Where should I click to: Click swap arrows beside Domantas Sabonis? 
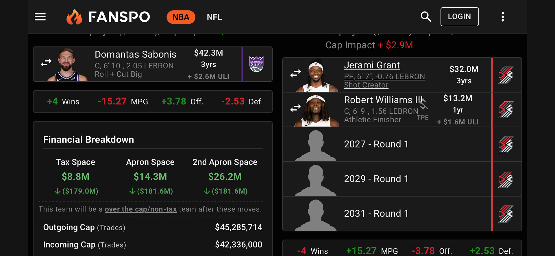coord(46,63)
